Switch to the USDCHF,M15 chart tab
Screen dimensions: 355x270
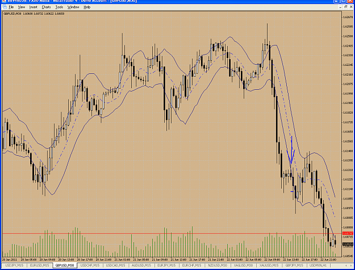point(90,265)
